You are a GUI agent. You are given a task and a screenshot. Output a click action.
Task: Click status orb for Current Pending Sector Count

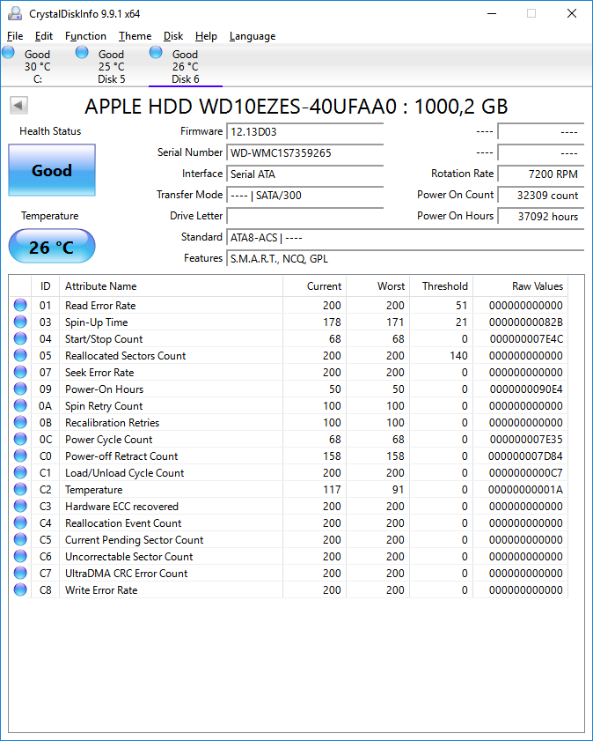pos(20,539)
